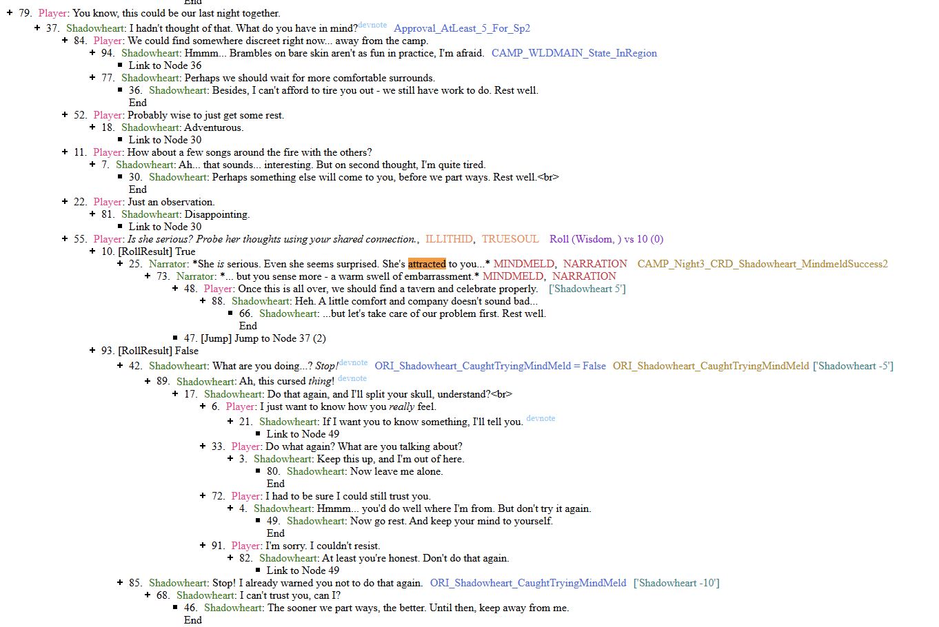Toggle the plus marker beside node 85
The height and width of the screenshot is (627, 939).
pyautogui.click(x=120, y=583)
